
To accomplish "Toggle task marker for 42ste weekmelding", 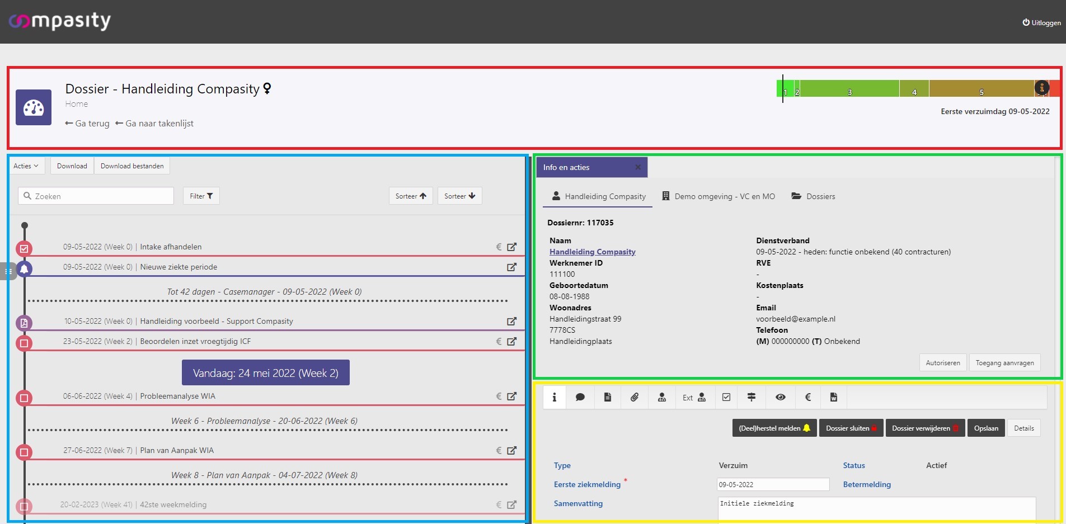I will click(24, 506).
